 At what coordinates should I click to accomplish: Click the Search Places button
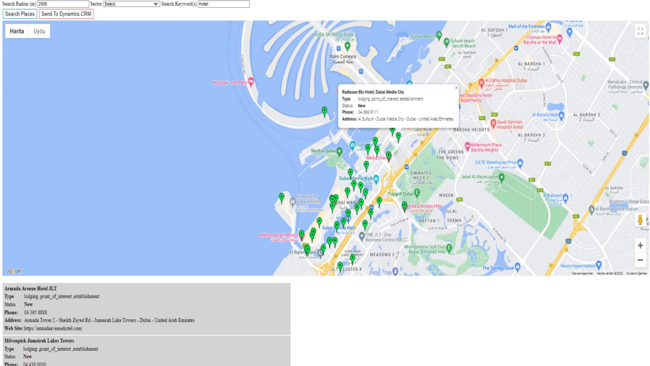tap(20, 14)
